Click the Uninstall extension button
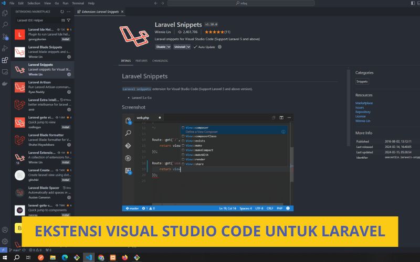The height and width of the screenshot is (262, 420). pos(180,47)
